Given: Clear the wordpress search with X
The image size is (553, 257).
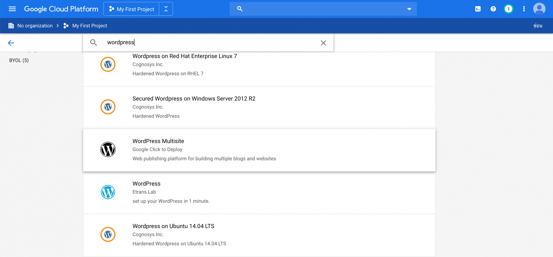Looking at the screenshot, I should coord(324,43).
